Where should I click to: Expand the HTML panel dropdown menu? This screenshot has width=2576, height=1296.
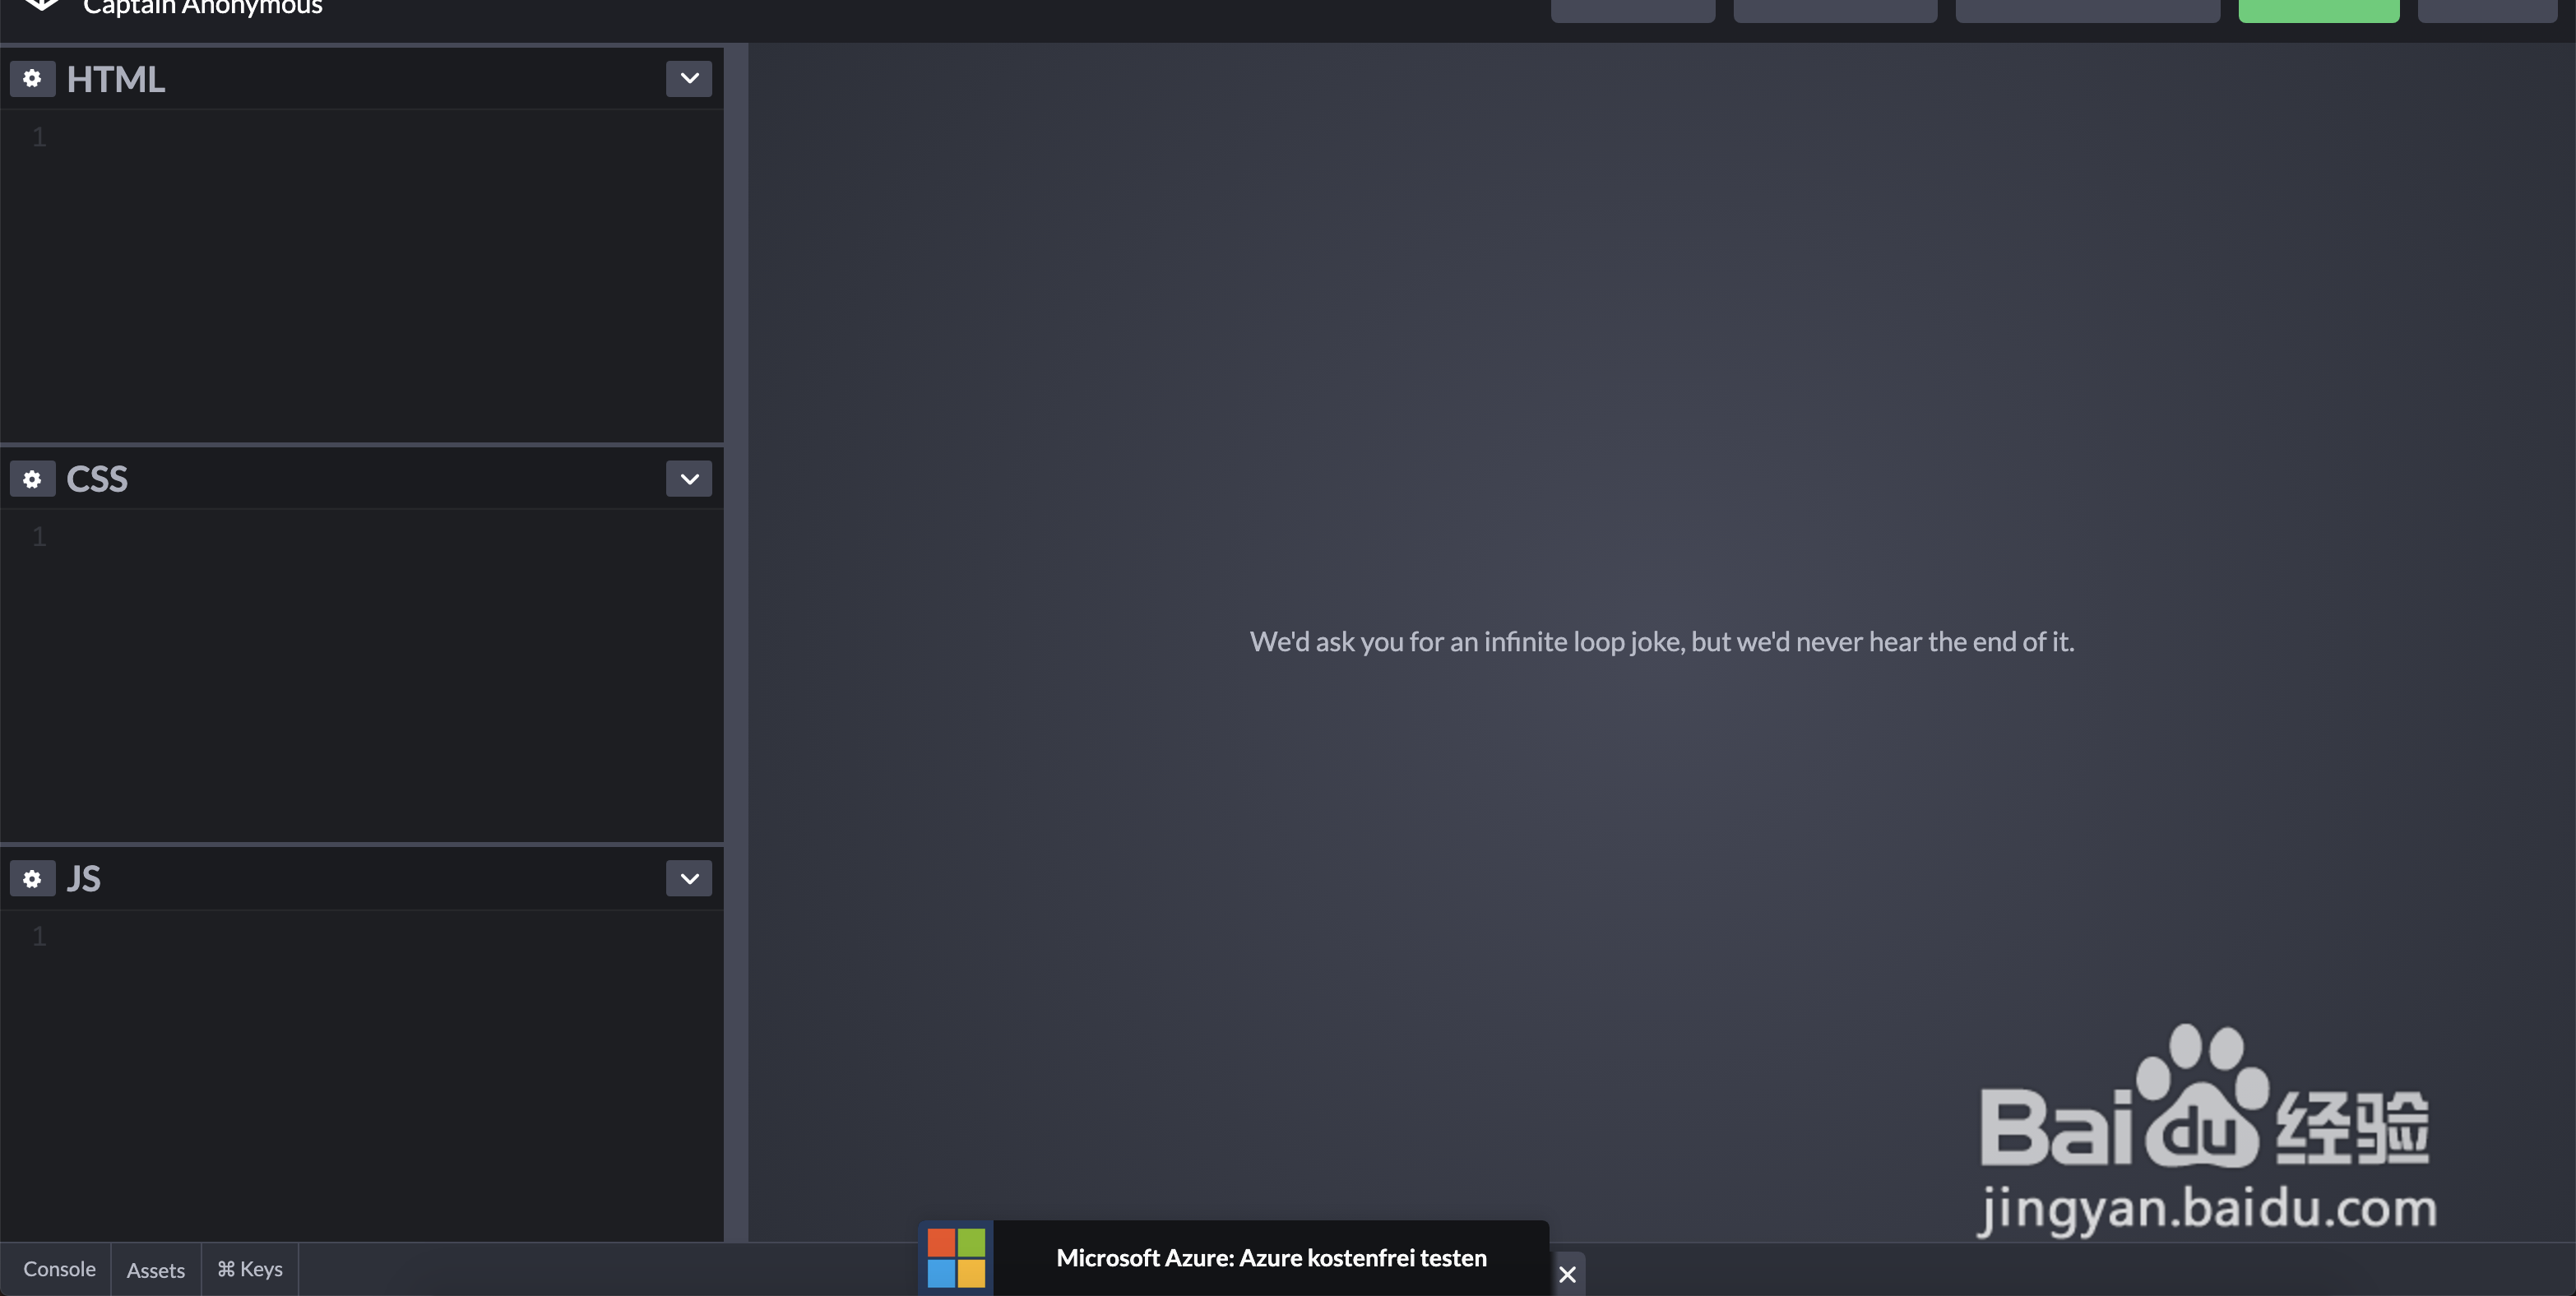click(x=689, y=78)
